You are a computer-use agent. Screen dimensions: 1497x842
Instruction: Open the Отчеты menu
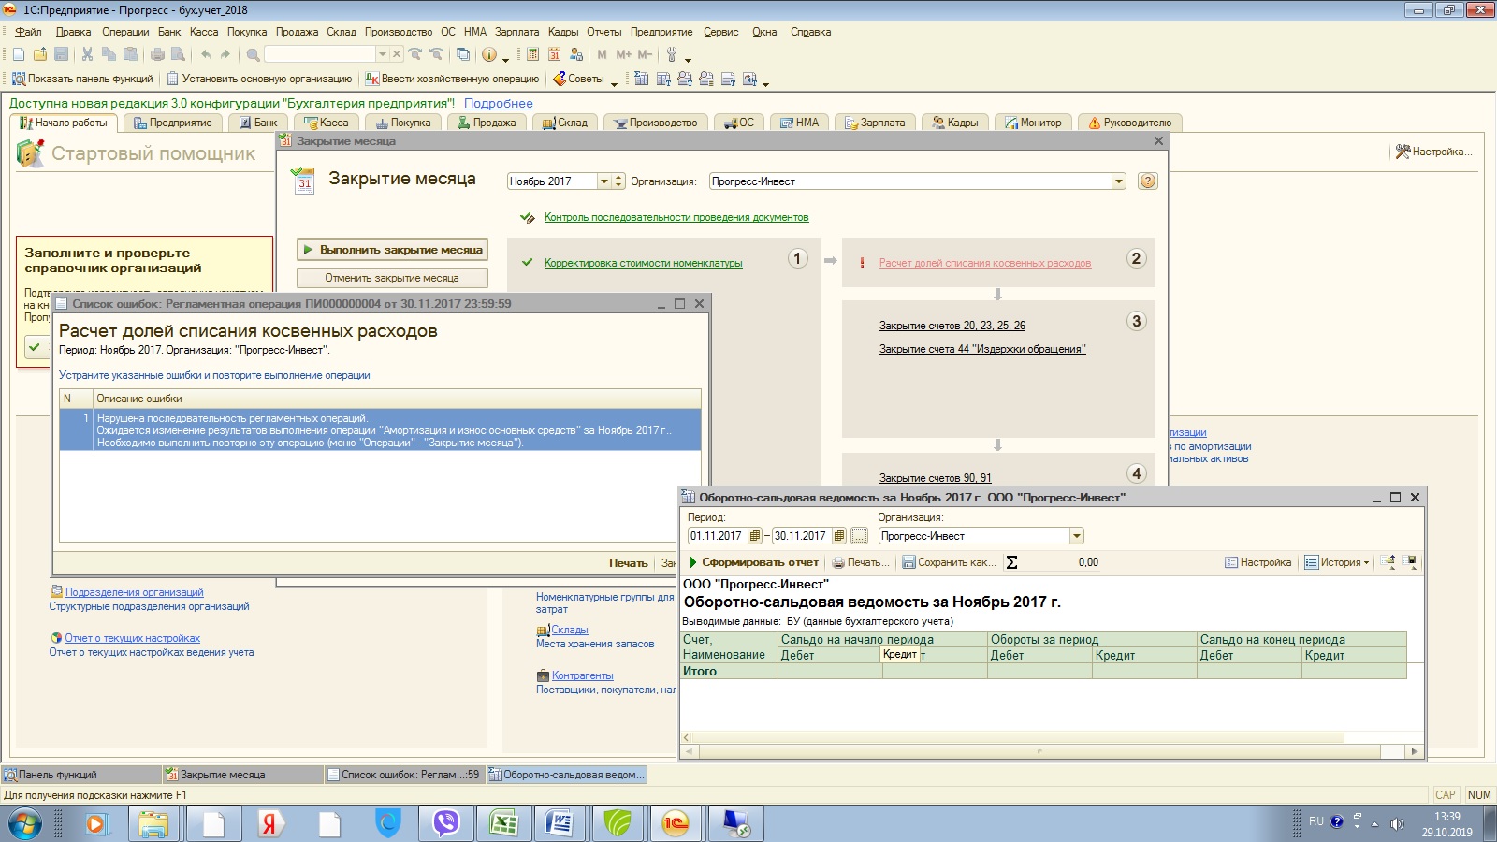[603, 32]
